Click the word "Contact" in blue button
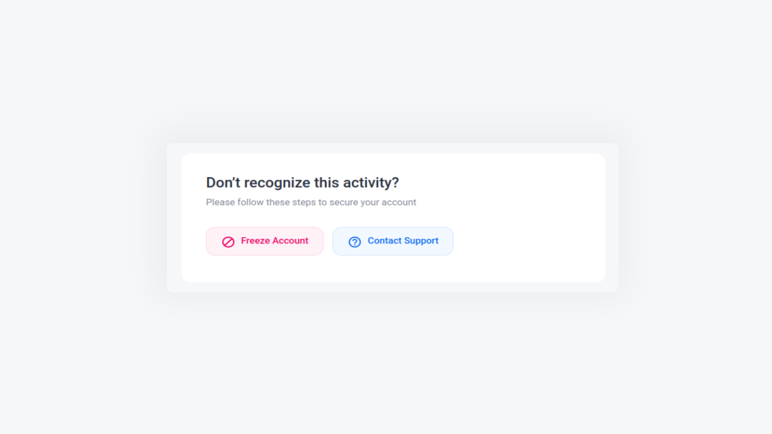This screenshot has width=772, height=434. point(384,241)
